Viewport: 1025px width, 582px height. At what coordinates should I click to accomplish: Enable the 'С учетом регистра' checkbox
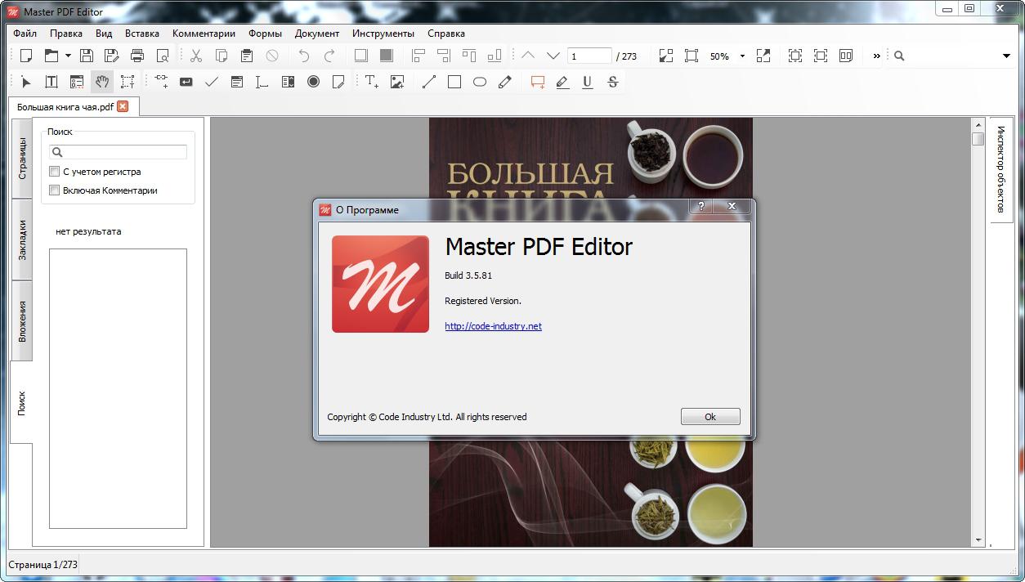pos(55,172)
